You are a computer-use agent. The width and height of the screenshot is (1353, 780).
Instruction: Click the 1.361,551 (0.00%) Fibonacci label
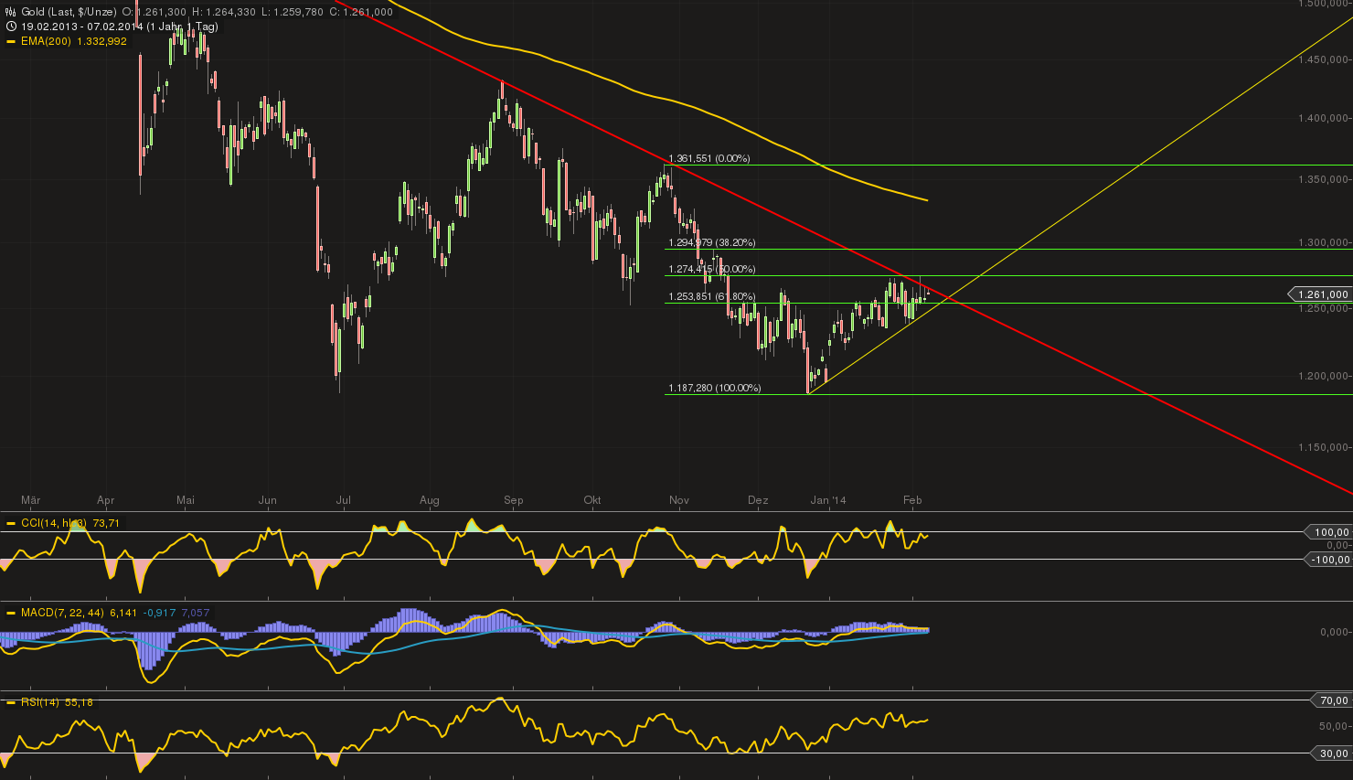(x=708, y=158)
